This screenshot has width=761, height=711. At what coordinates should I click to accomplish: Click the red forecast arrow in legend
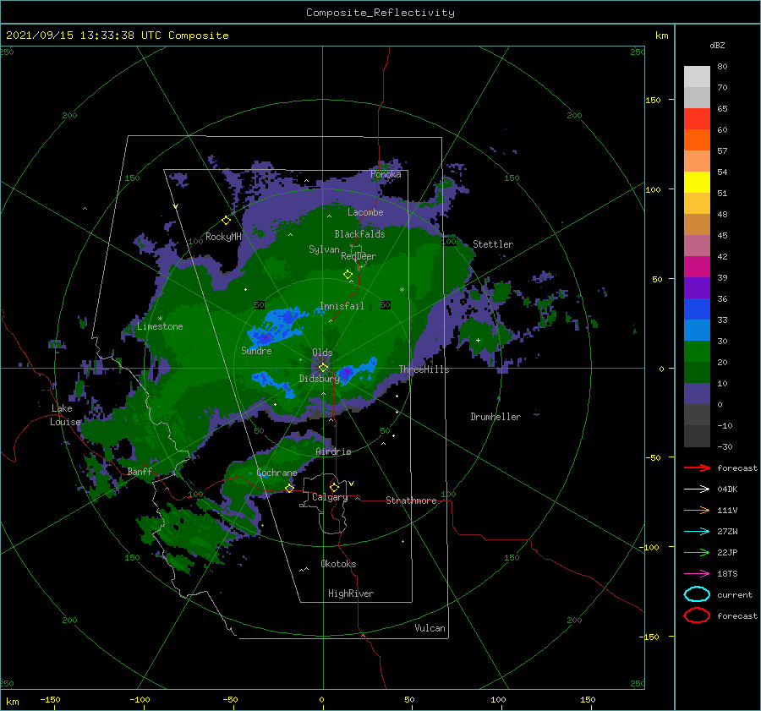(697, 468)
